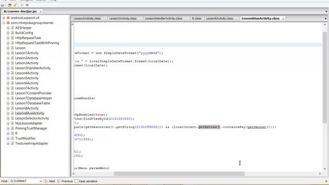Select Lesson8Activity in the tree

(x=27, y=108)
